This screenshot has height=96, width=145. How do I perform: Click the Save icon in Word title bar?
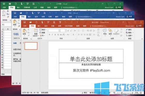(15, 13)
